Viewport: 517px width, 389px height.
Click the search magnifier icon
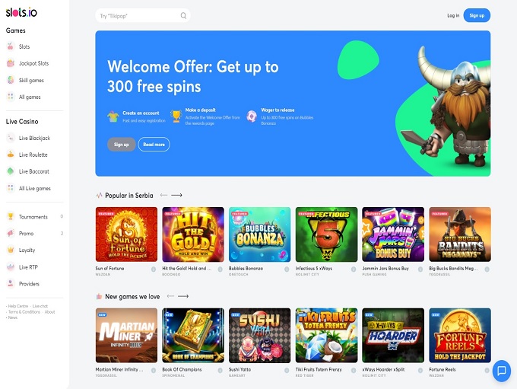pos(184,15)
